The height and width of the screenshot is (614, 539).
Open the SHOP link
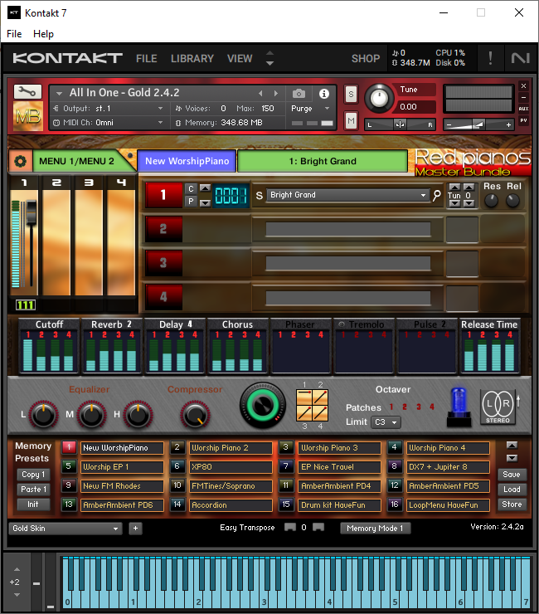pos(366,59)
